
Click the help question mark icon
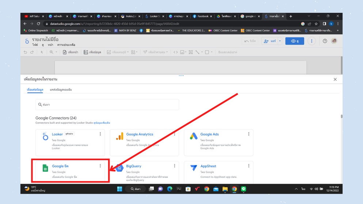pos(325,41)
